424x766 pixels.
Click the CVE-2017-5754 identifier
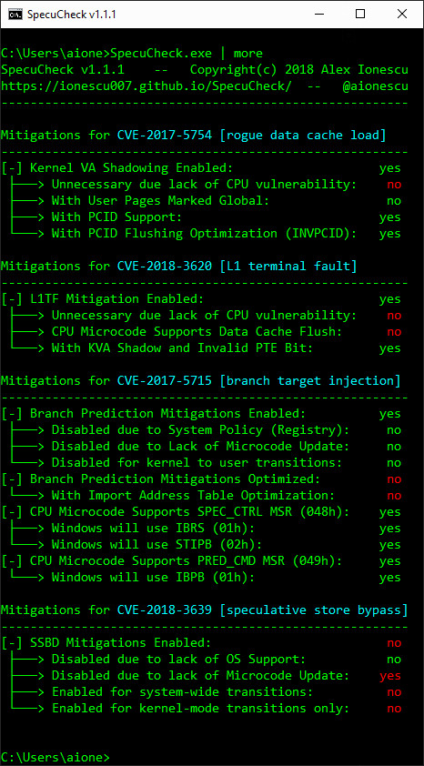coord(165,136)
